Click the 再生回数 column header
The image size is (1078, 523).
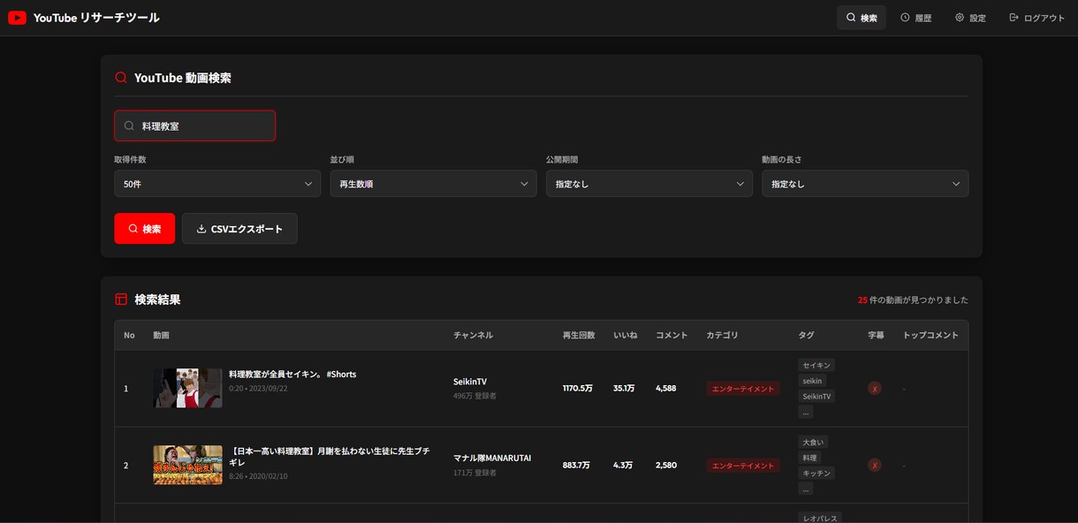(x=579, y=336)
